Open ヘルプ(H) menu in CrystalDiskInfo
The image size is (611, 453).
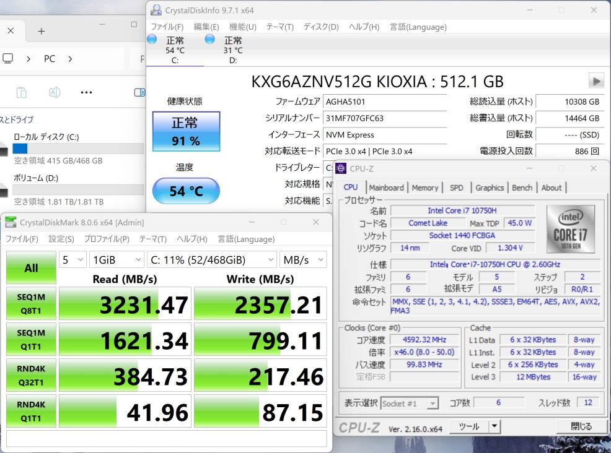coord(364,27)
